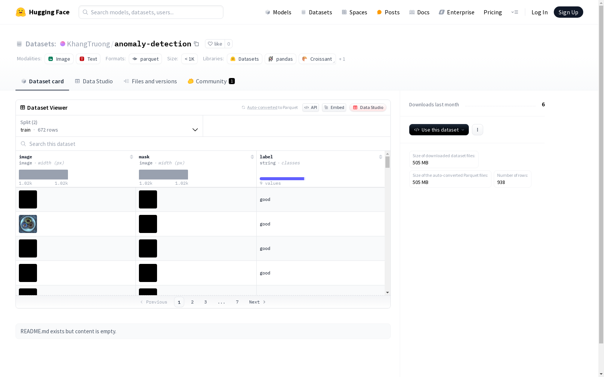
Task: Click the mask width histogram bar
Action: (163, 175)
